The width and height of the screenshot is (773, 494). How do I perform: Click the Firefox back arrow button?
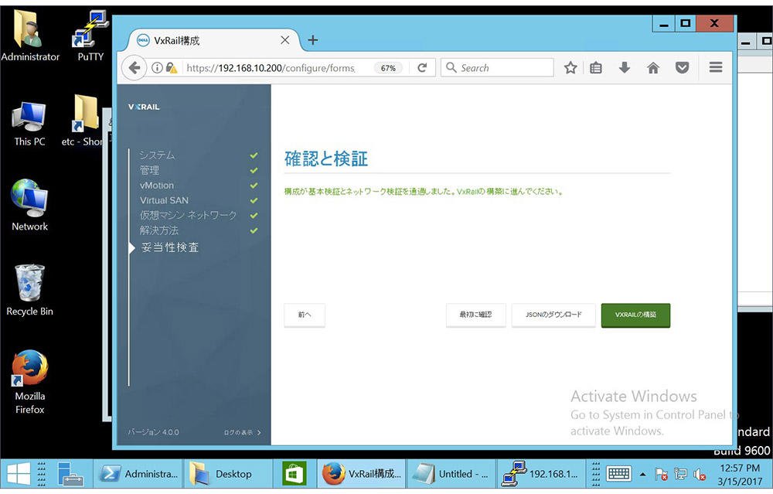134,67
